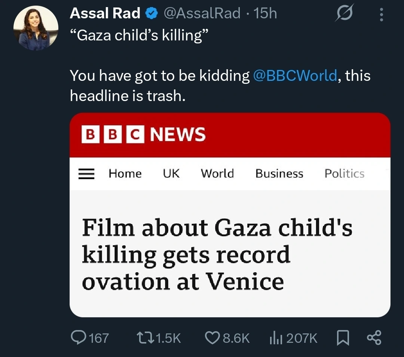Open the @AssalRad handle
404x357 pixels.
pyautogui.click(x=202, y=13)
